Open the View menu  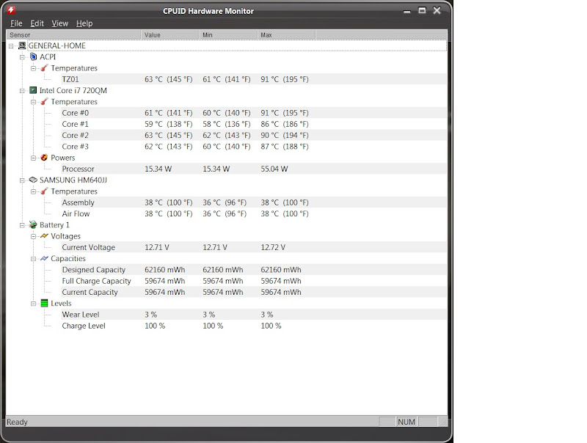tap(60, 23)
